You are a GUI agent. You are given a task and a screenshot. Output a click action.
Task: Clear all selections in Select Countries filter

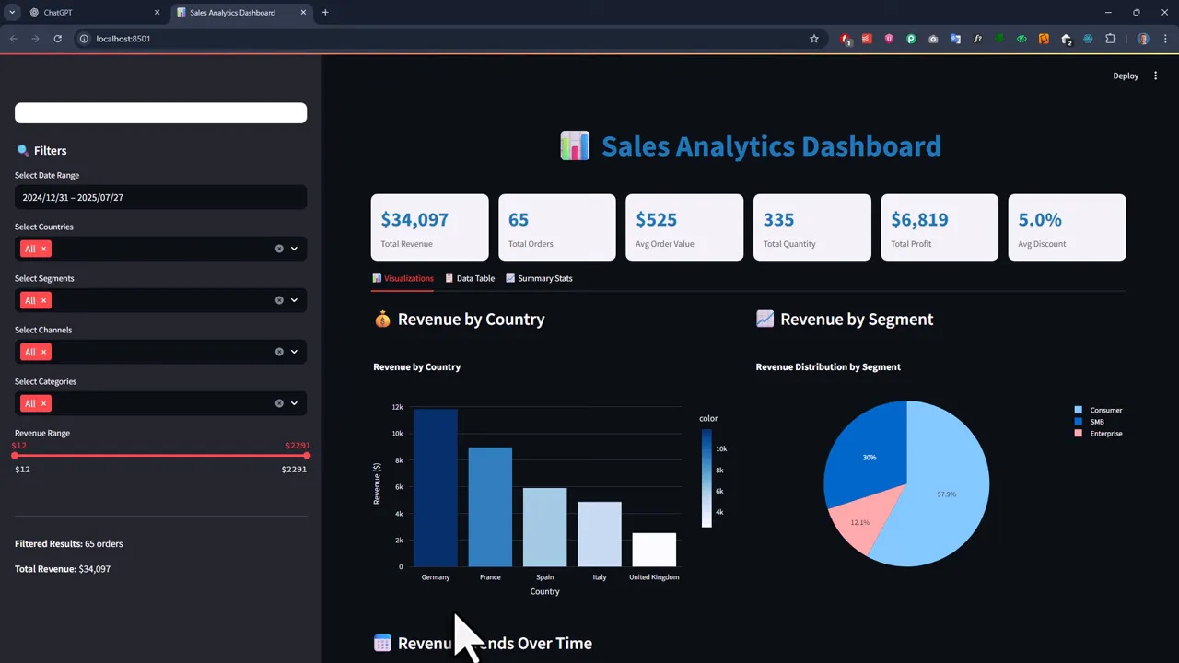[x=279, y=248]
